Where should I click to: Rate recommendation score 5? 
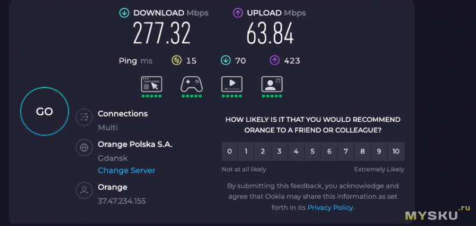pyautogui.click(x=313, y=152)
